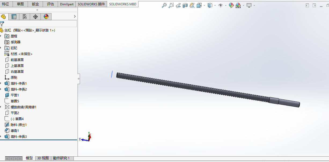Click the Previous View icon
This screenshot has width=329, height=162.
[178, 5]
